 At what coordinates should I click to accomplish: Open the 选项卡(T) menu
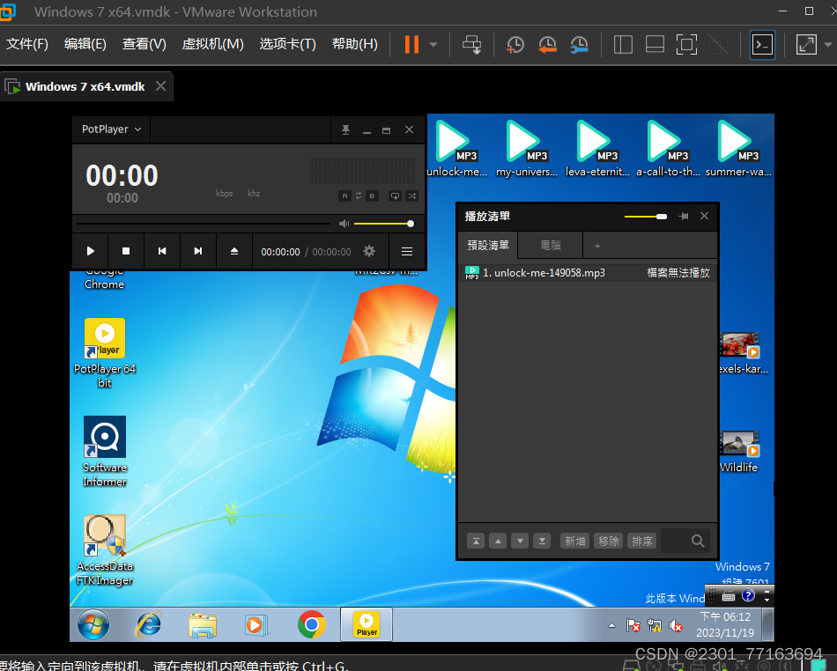[288, 44]
